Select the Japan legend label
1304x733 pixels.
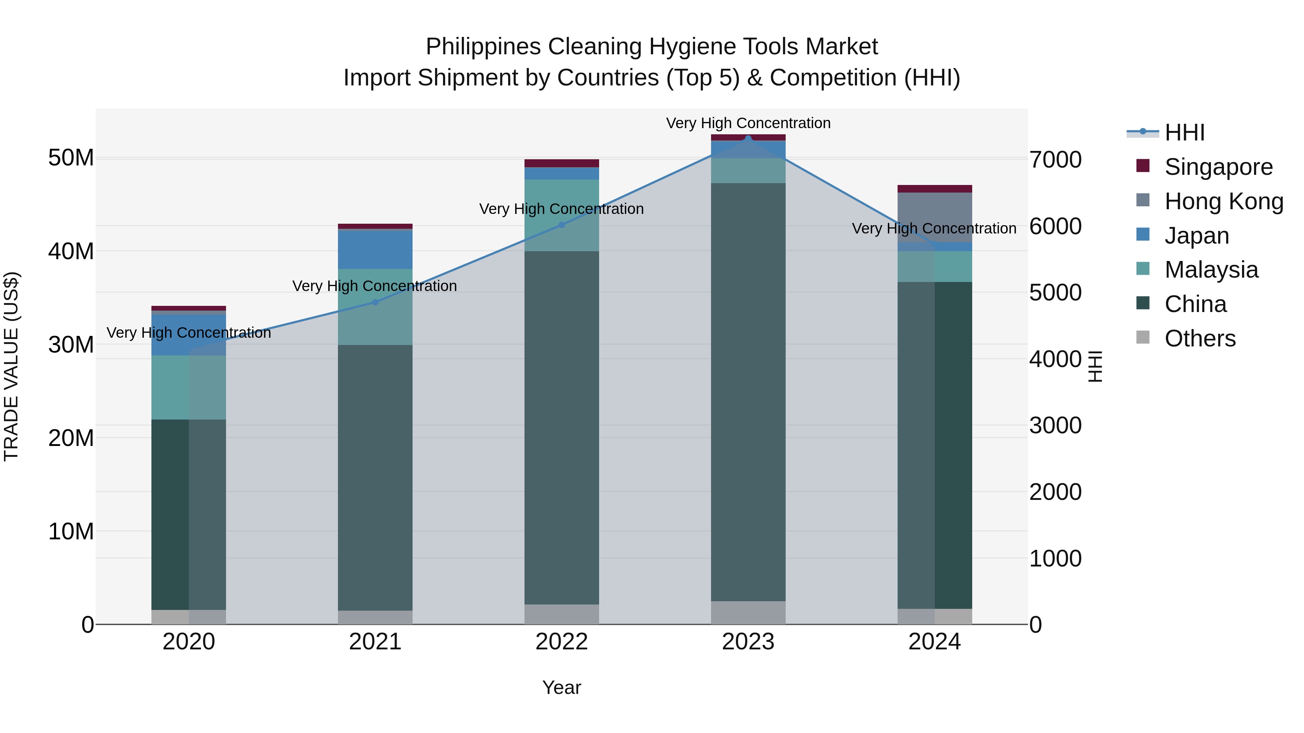(1197, 236)
